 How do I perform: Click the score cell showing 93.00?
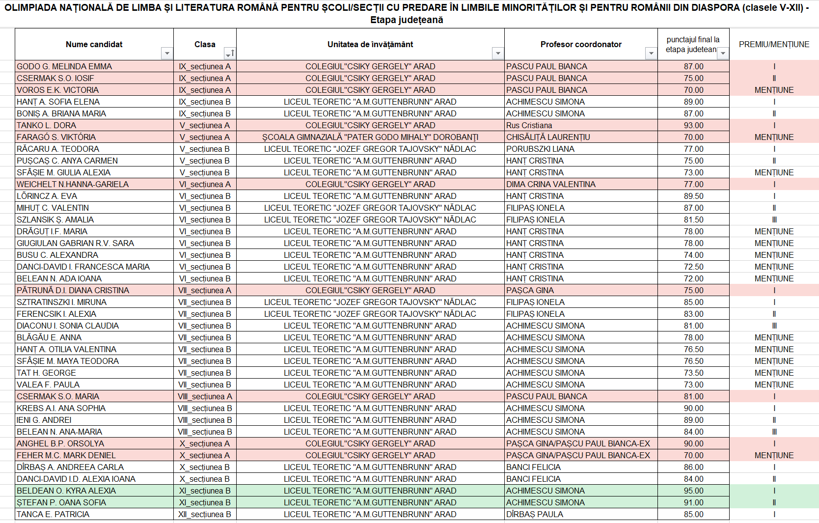click(693, 125)
